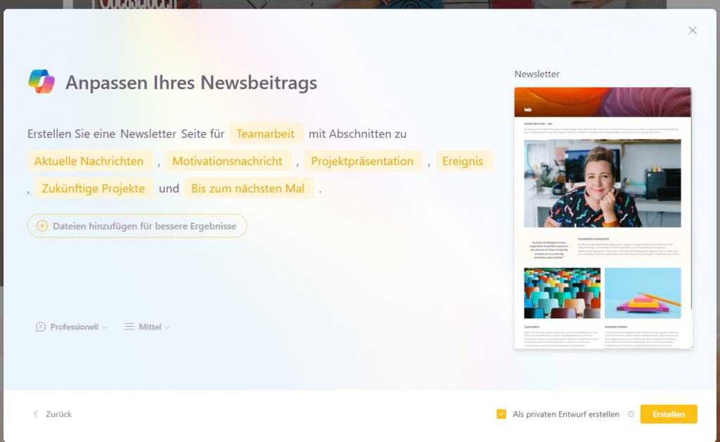720x442 pixels.
Task: Click the lines icon for length setting
Action: point(129,327)
